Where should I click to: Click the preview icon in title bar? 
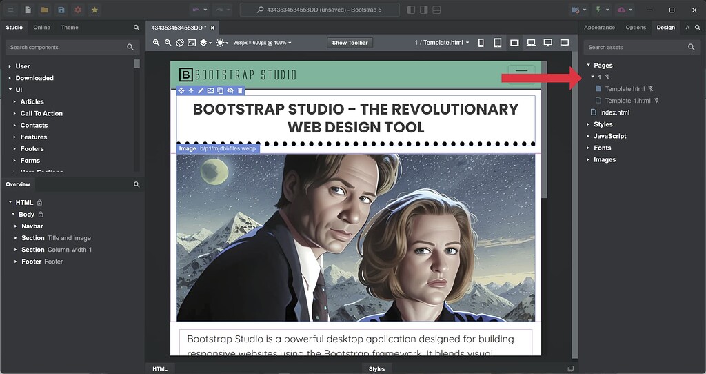point(576,10)
